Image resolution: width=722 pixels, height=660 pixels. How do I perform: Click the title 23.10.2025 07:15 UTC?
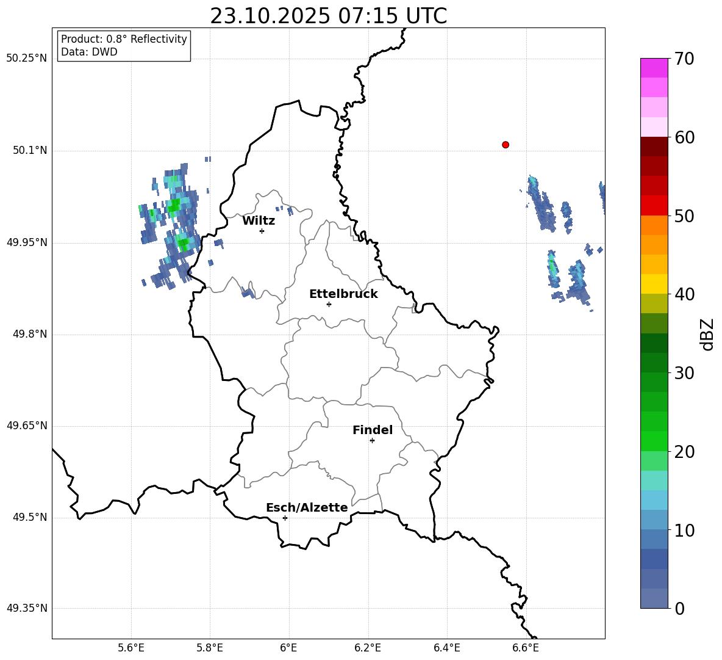[328, 16]
